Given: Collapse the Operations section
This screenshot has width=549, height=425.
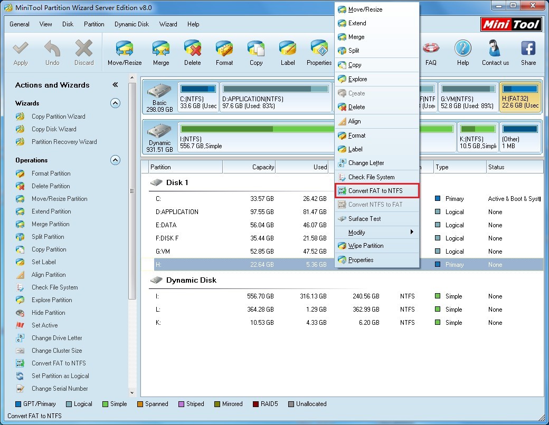Looking at the screenshot, I should 115,160.
